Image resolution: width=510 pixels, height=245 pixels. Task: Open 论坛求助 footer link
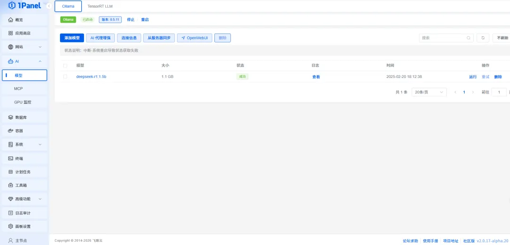410,241
